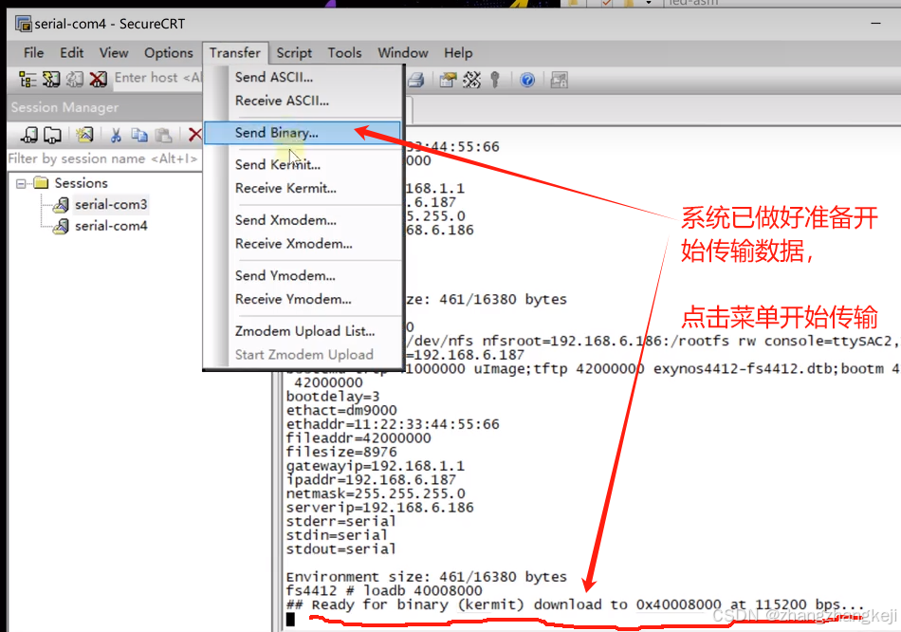The image size is (901, 632).
Task: Collapse the Sessions folder tree node
Action: pos(21,183)
